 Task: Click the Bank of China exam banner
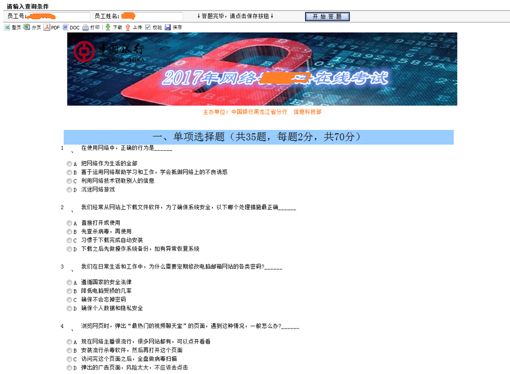[262, 69]
